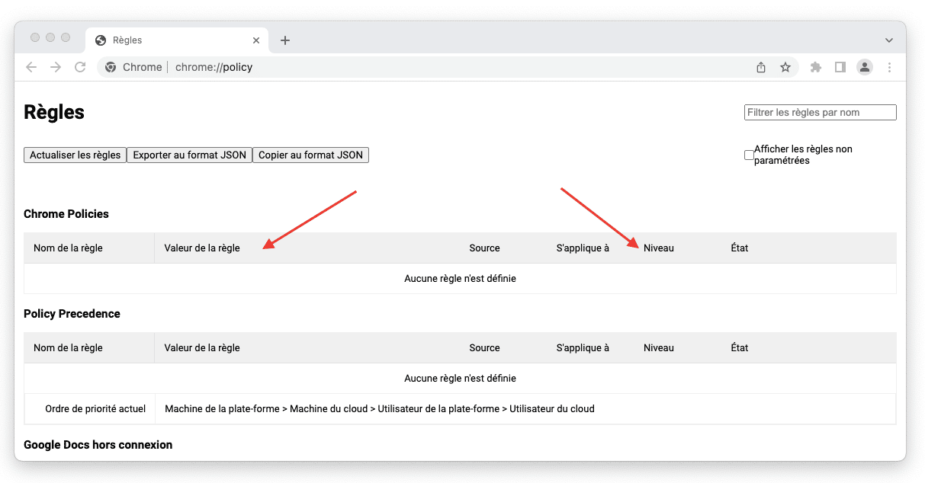925x483 pixels.
Task: Click the forward navigation arrow
Action: pyautogui.click(x=56, y=67)
